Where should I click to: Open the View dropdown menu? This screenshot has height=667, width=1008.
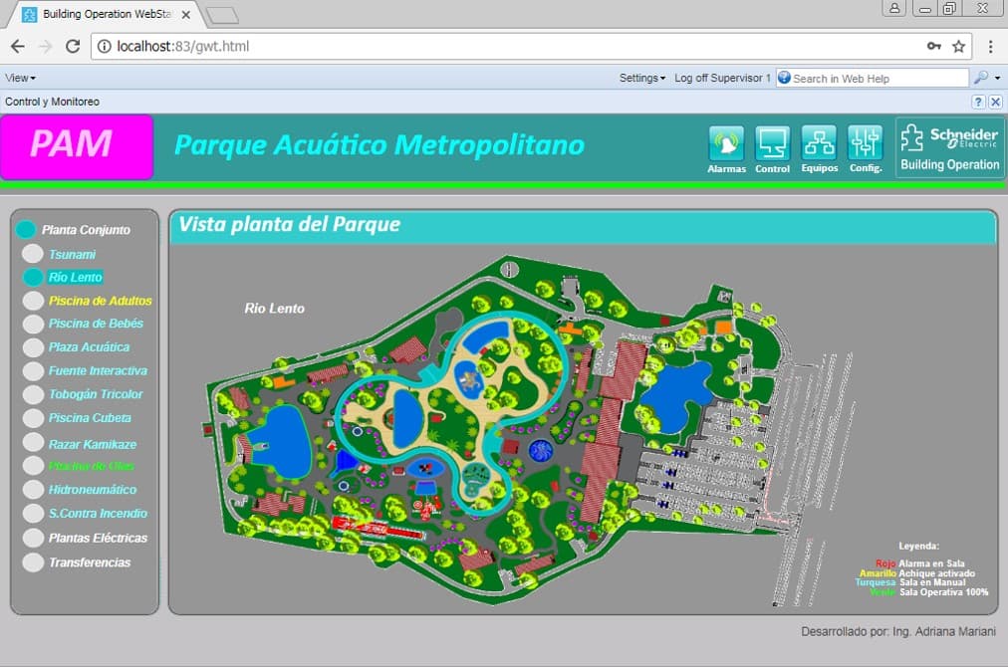pos(18,77)
